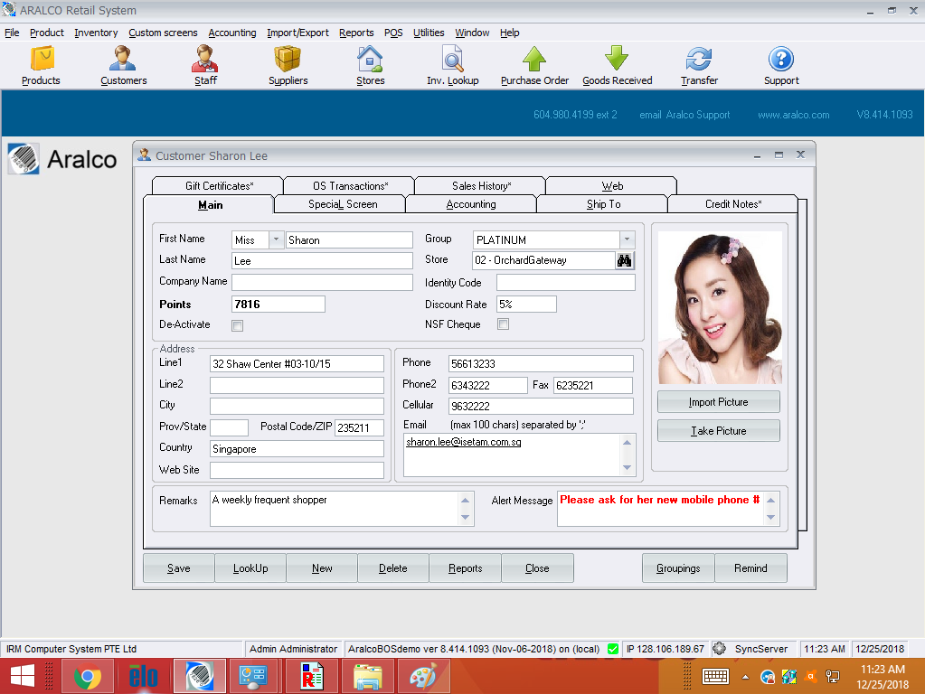Viewport: 925px width, 694px height.
Task: Click the binoculars store lookup icon
Action: click(624, 260)
